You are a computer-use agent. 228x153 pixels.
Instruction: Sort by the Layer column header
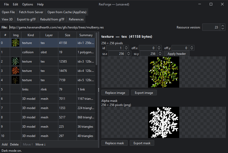click(x=49, y=35)
